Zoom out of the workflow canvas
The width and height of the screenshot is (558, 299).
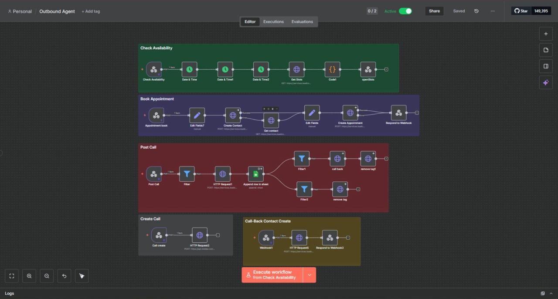(47, 276)
